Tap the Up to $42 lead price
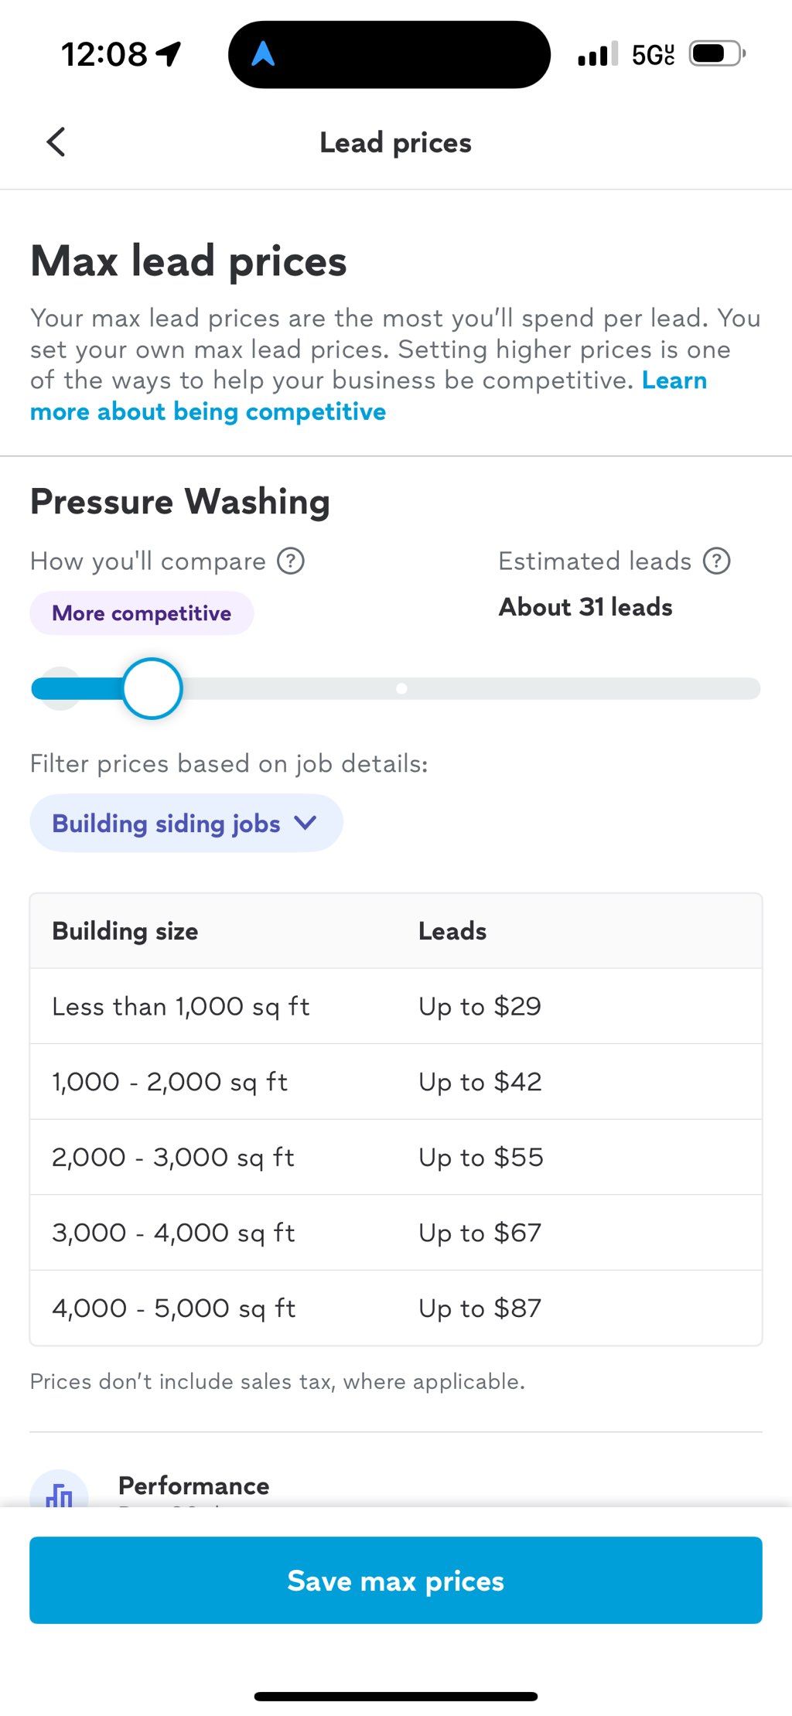Image resolution: width=792 pixels, height=1716 pixels. [480, 1082]
